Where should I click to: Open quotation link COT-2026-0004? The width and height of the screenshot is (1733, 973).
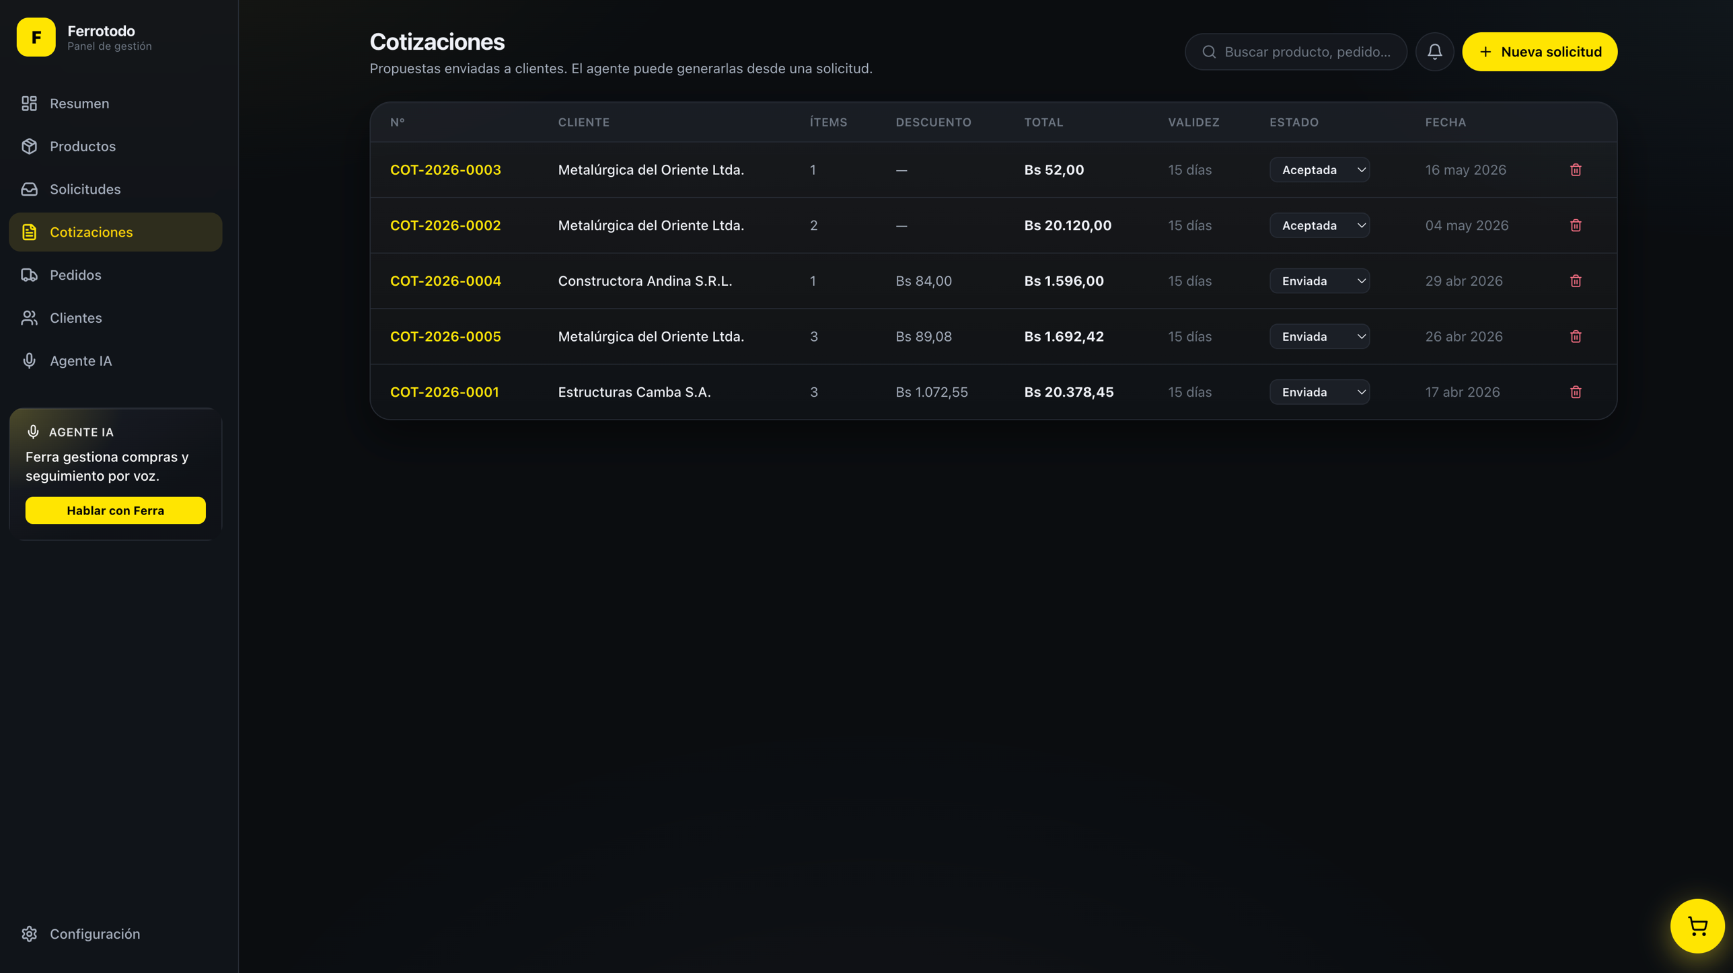coord(445,281)
